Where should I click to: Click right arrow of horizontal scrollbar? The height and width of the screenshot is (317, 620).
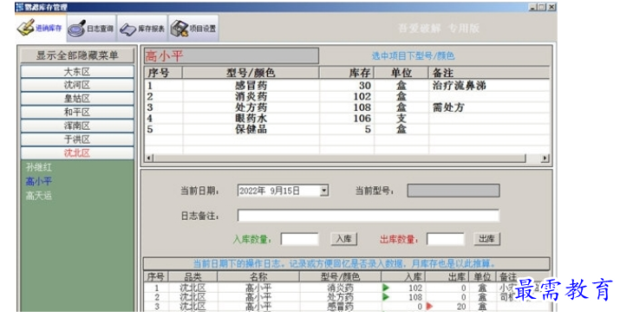pyautogui.click(x=545, y=158)
